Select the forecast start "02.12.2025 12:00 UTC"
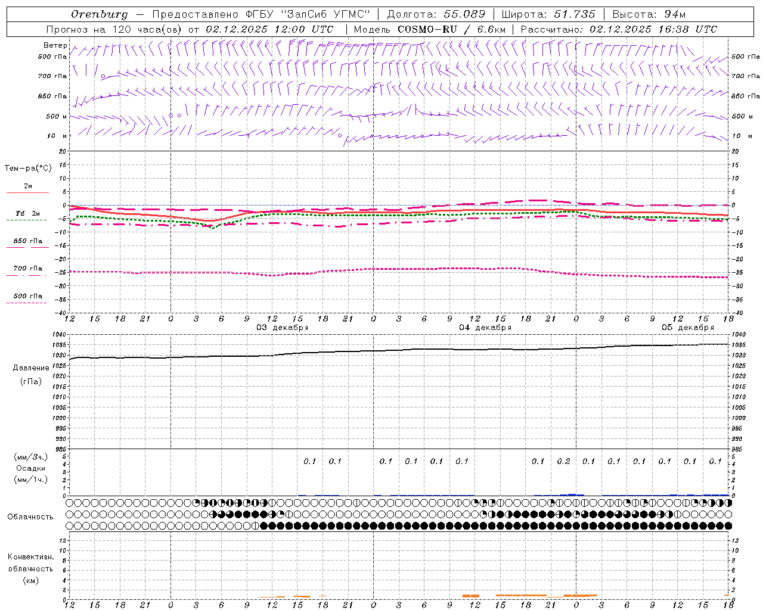The width and height of the screenshot is (763, 610). [x=269, y=29]
